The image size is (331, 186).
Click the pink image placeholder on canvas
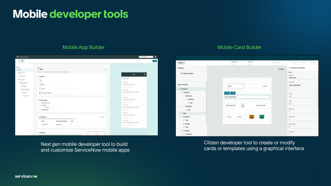243,105
